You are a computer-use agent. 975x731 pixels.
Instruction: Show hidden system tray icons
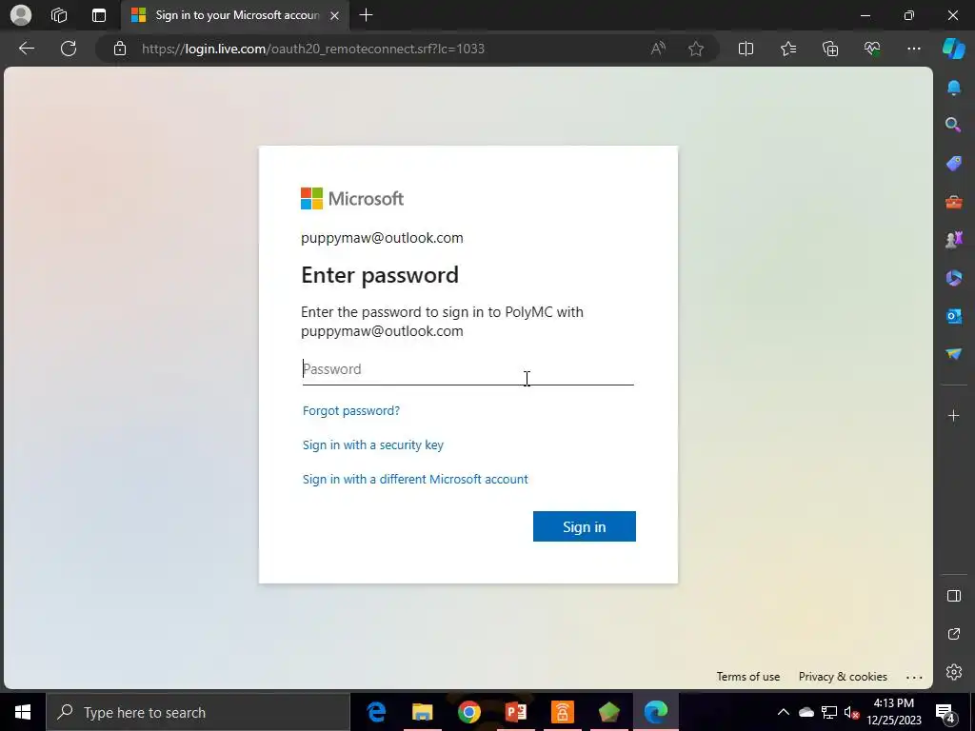coord(784,712)
